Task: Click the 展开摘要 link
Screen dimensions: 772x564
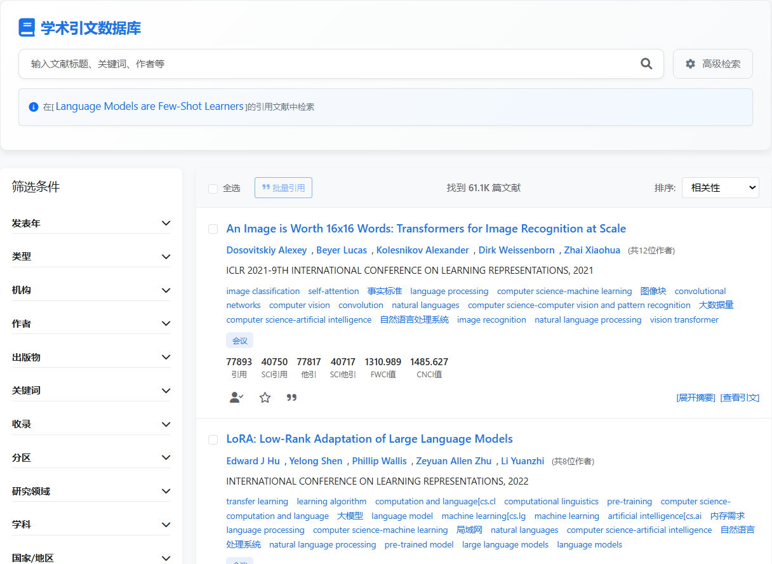Action: tap(696, 398)
